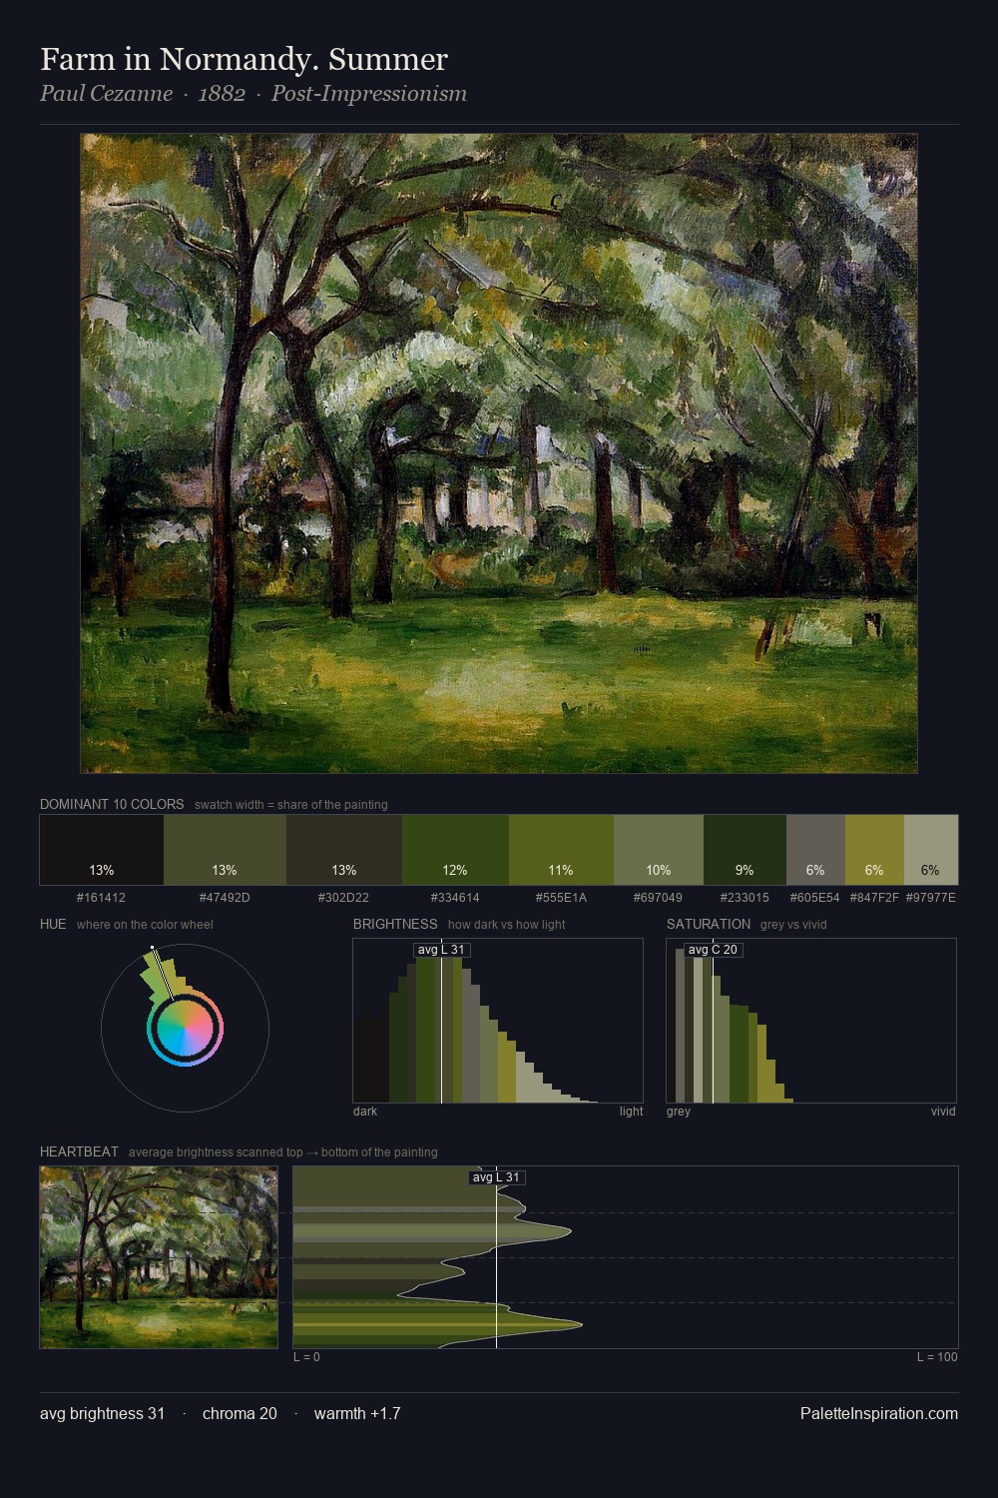Click the DOMINANT 10 COLORS heading

click(x=112, y=804)
